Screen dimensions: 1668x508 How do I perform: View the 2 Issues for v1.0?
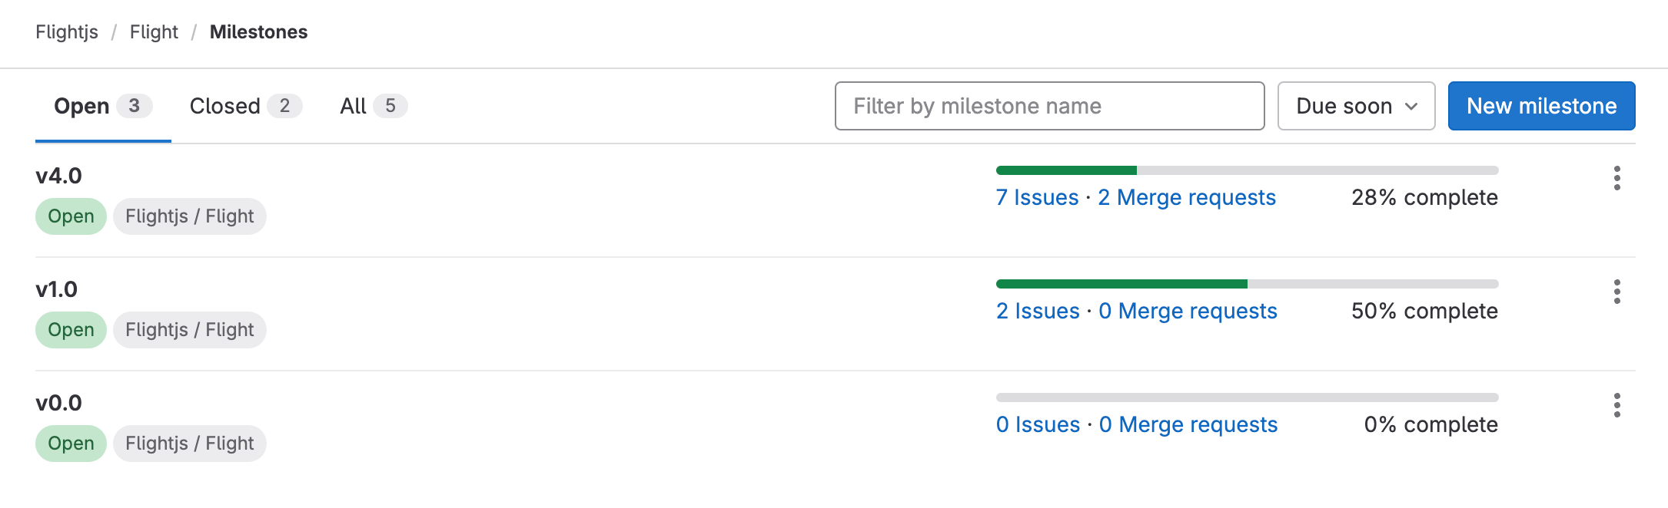pyautogui.click(x=1038, y=311)
